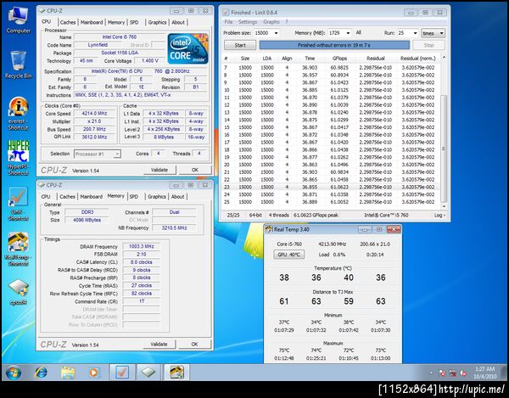Viewport: 509px width, 398px height.
Task: Switch to CPU tab in bottom CPU-Z window
Action: tap(46, 197)
